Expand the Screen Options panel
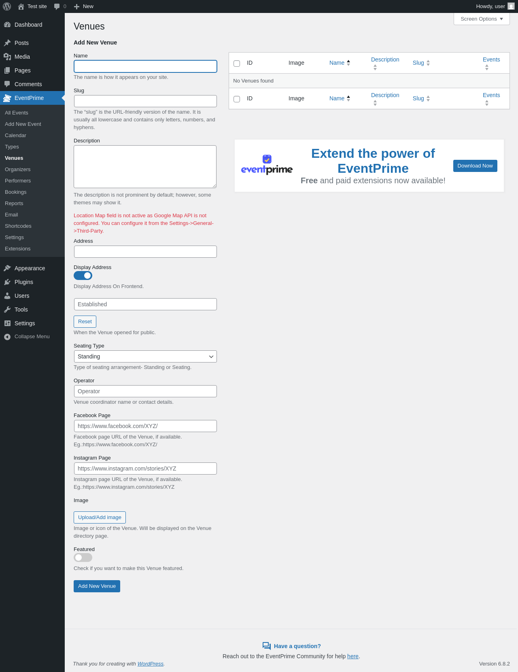 tap(482, 19)
